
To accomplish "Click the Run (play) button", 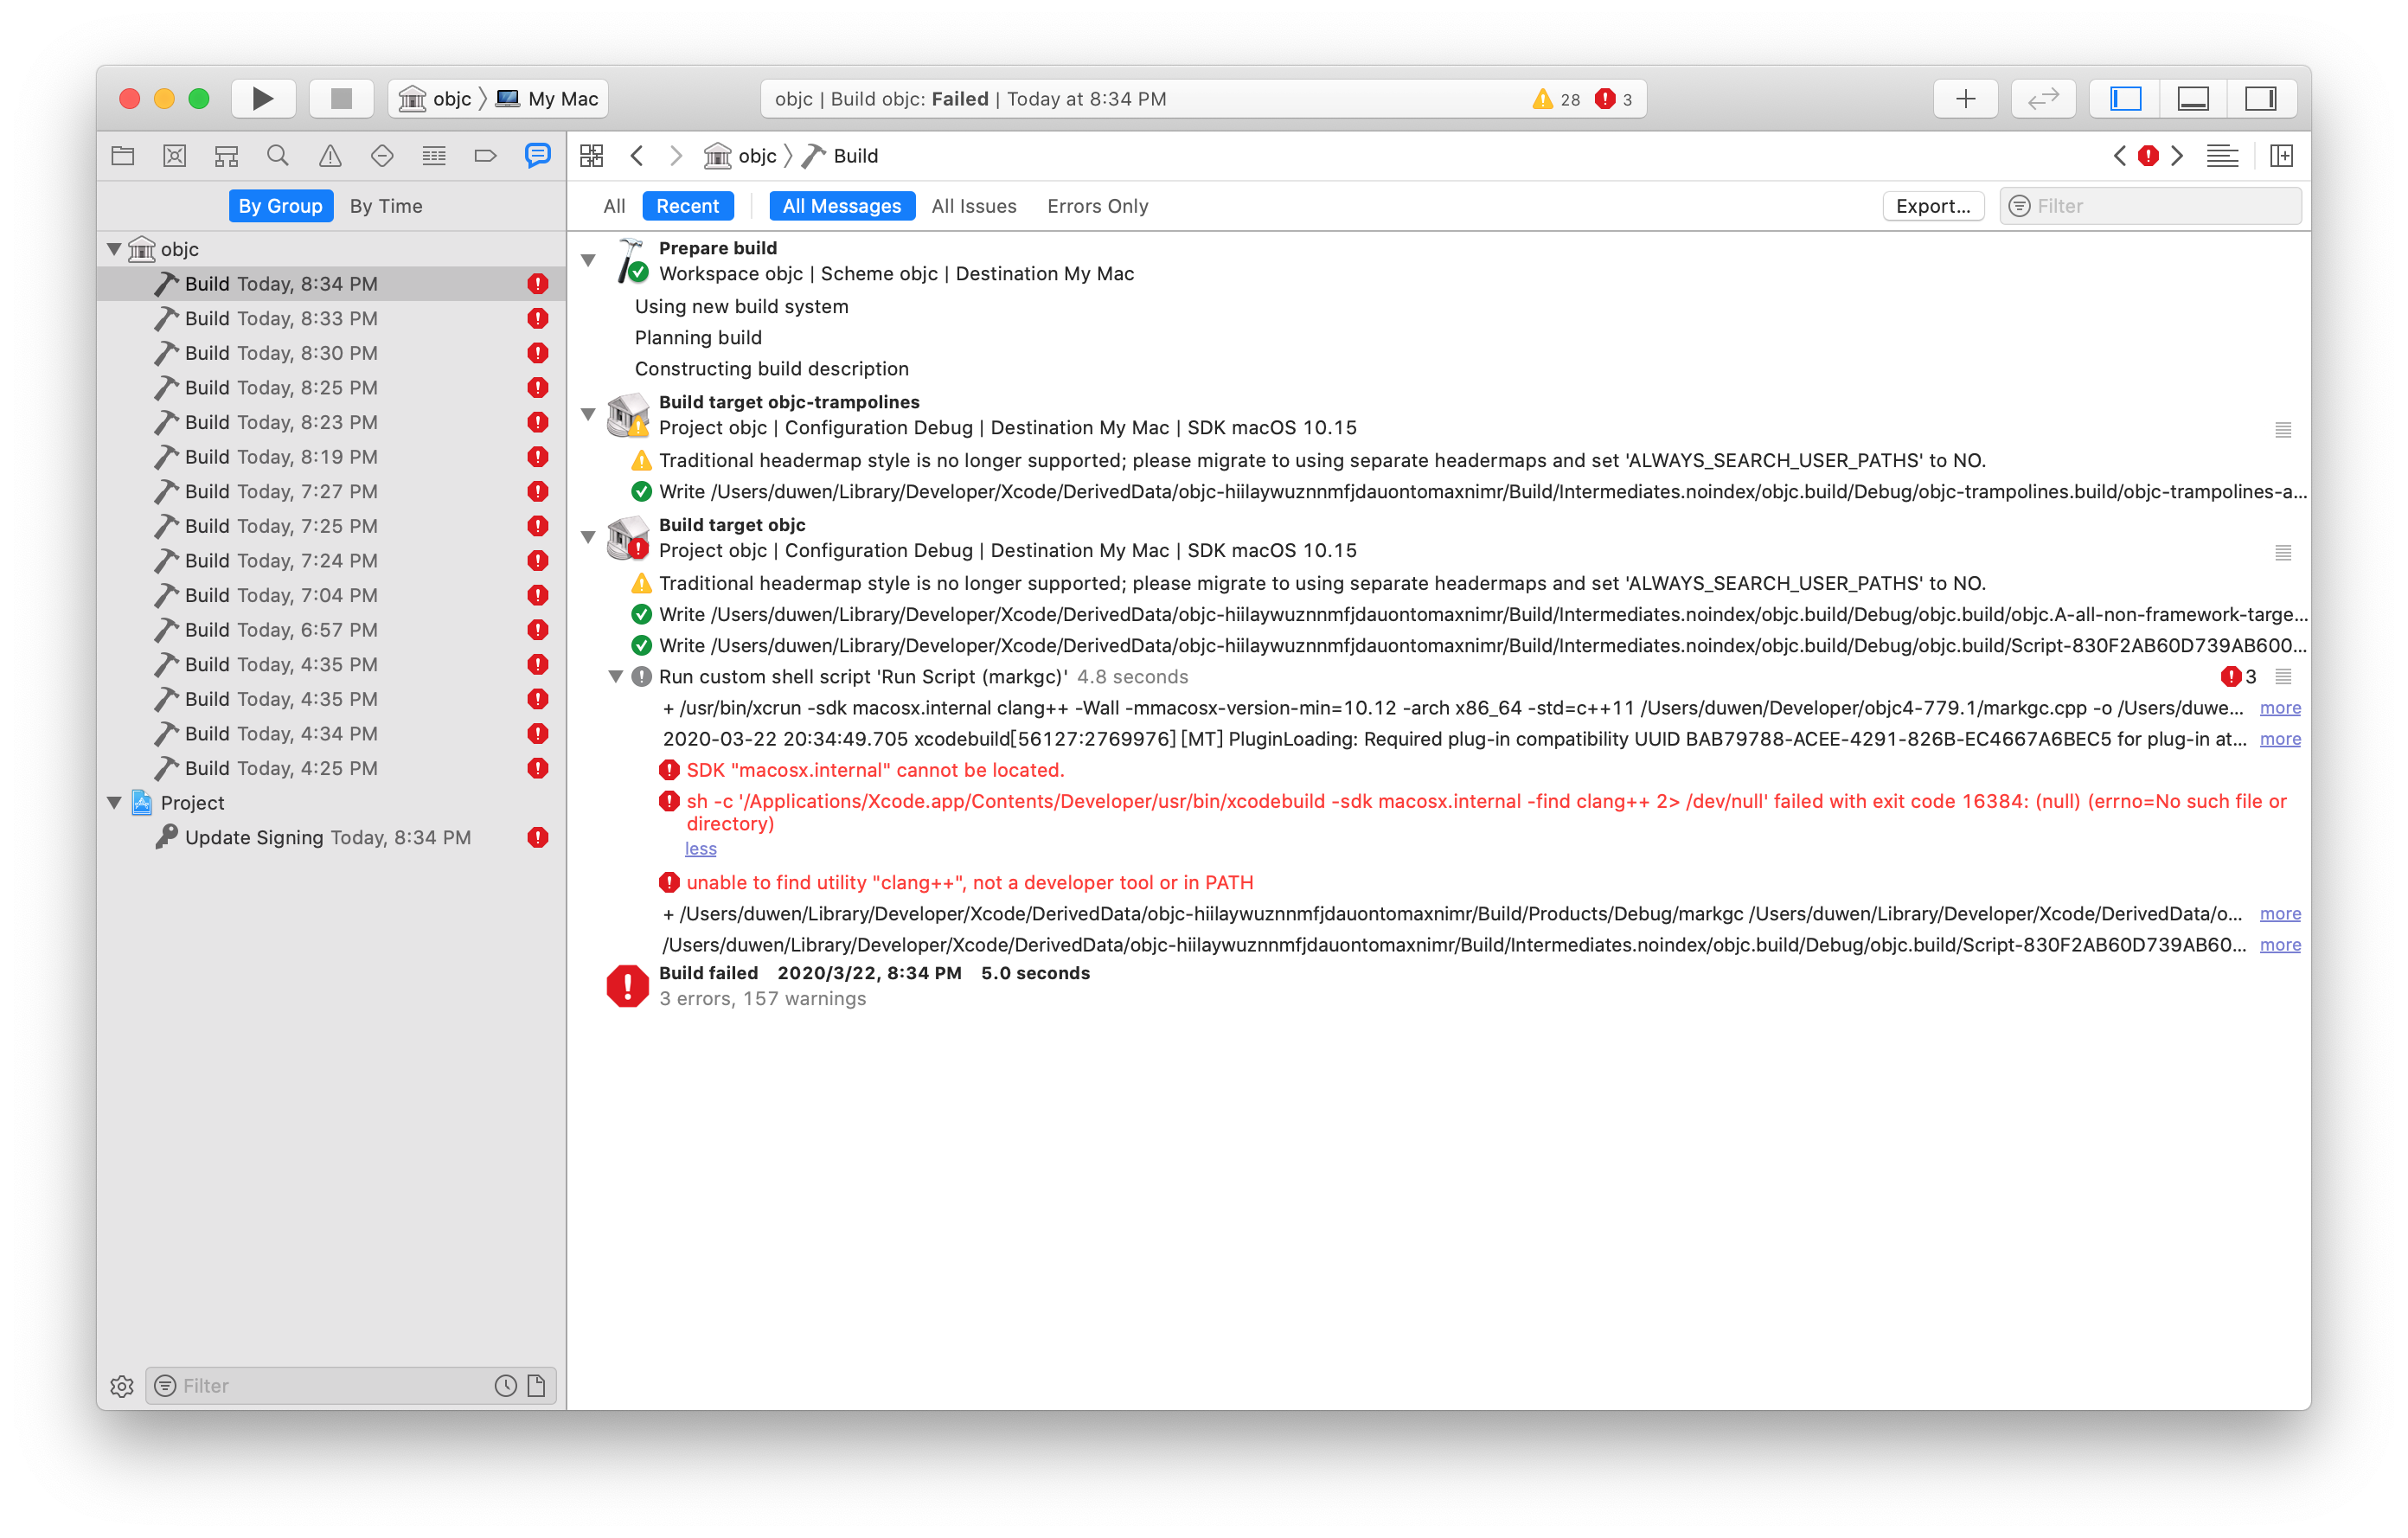I will click(263, 98).
